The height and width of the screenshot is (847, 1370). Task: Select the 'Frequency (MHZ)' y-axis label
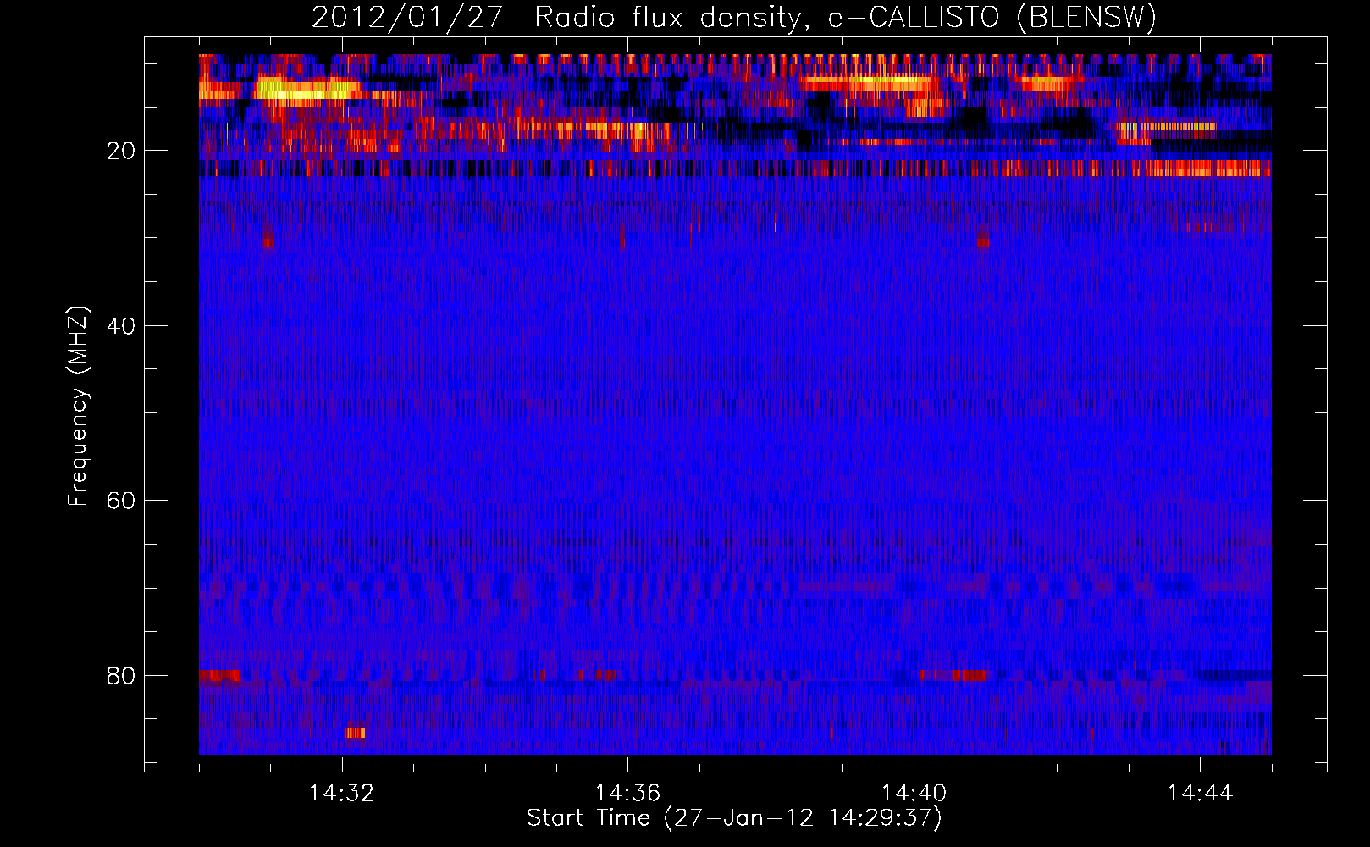[78, 407]
